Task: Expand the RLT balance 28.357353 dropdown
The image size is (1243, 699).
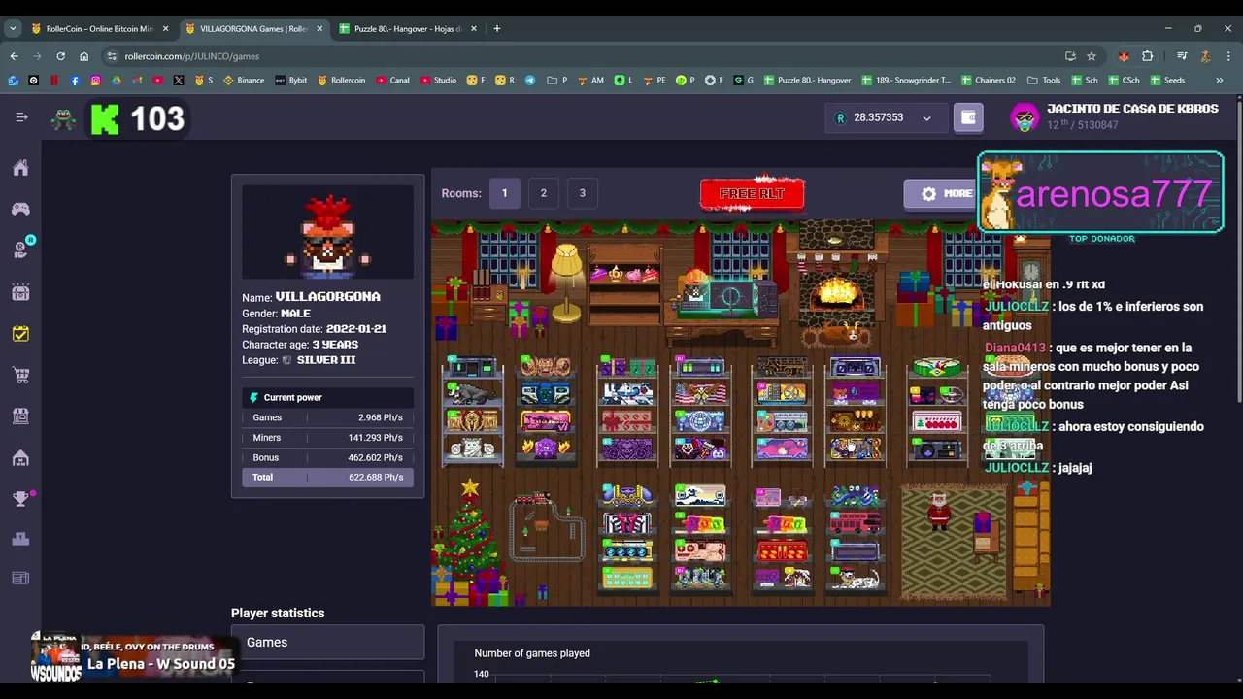Action: 884,117
